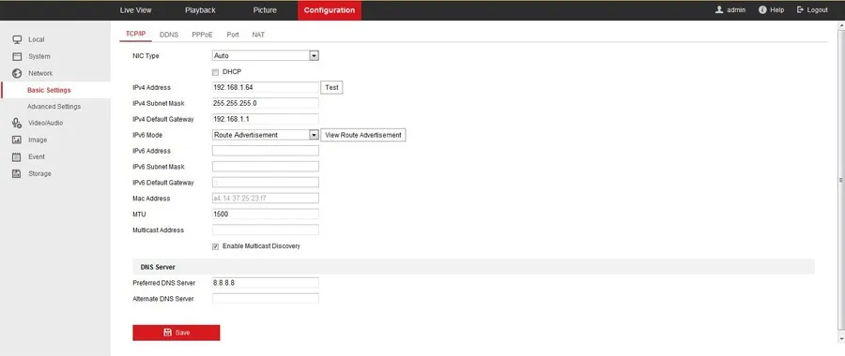Image resolution: width=845 pixels, height=356 pixels.
Task: Open the NIC Type dropdown
Action: click(x=265, y=55)
